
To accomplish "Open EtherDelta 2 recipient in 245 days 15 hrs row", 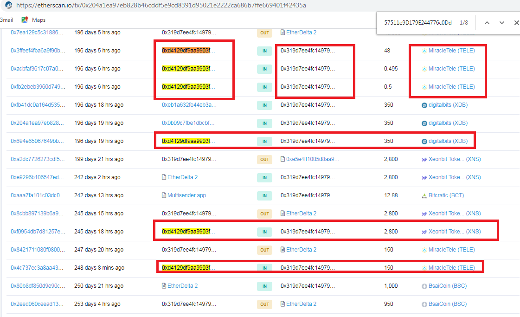I will coord(301,213).
